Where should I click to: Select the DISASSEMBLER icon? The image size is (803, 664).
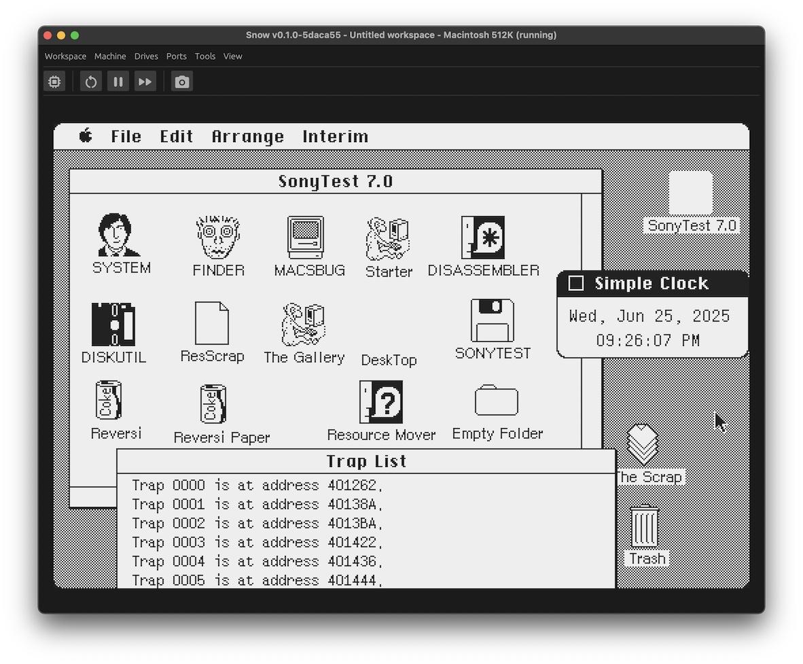coord(483,237)
